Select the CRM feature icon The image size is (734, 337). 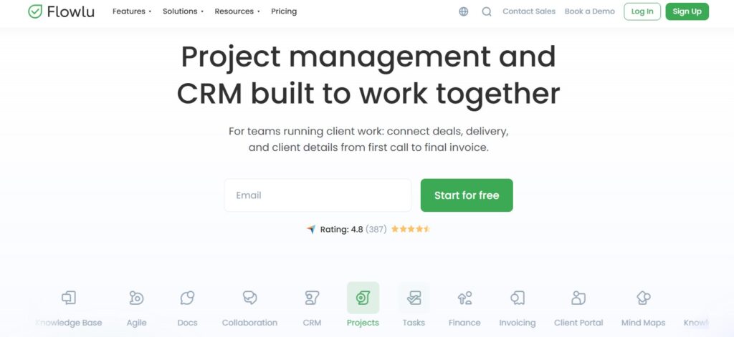(x=312, y=298)
